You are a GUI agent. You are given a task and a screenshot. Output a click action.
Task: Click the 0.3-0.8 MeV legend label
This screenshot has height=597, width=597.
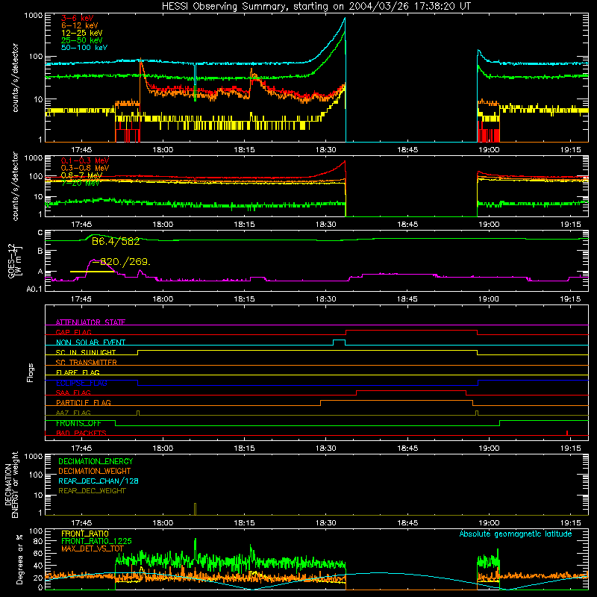pyautogui.click(x=85, y=168)
